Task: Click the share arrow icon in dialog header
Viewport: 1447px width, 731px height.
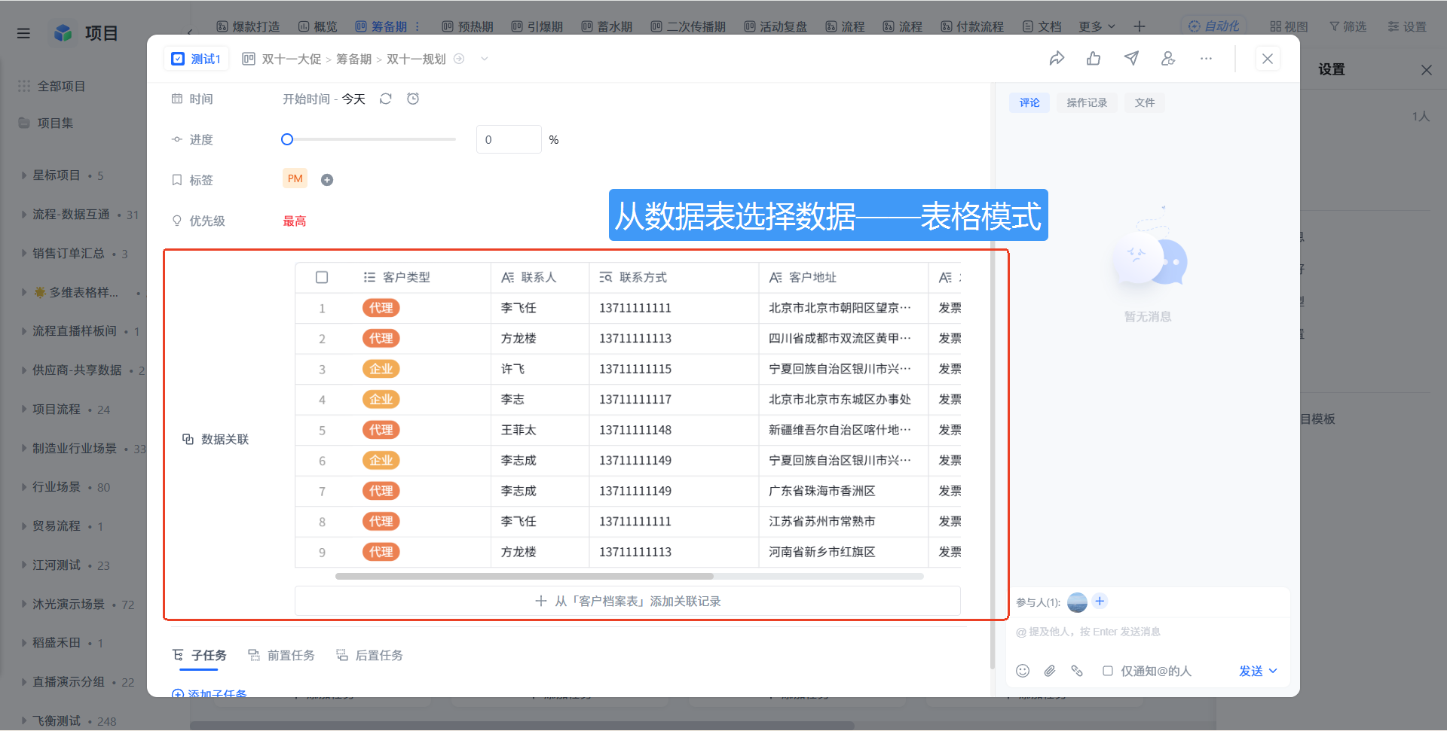Action: point(1057,59)
